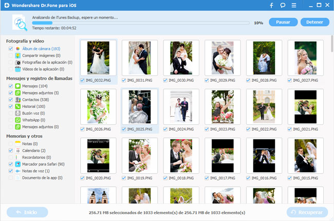The height and width of the screenshot is (221, 334).
Task: Open the hamburger menu icon
Action: pos(294,5)
